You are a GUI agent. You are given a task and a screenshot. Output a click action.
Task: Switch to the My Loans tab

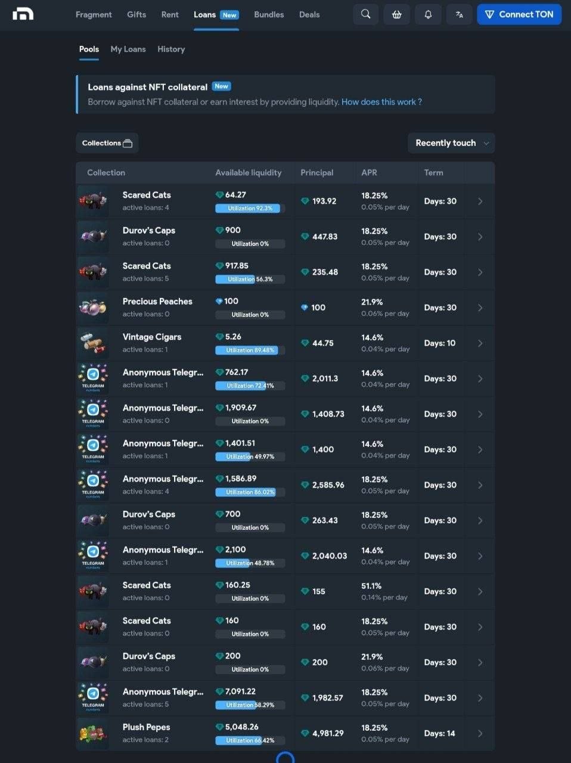(x=128, y=49)
